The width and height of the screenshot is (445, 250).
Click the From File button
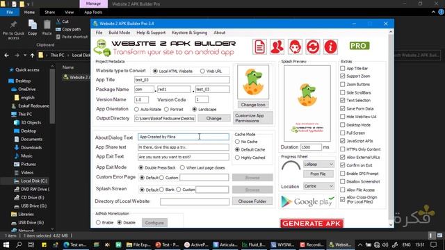tap(318, 174)
